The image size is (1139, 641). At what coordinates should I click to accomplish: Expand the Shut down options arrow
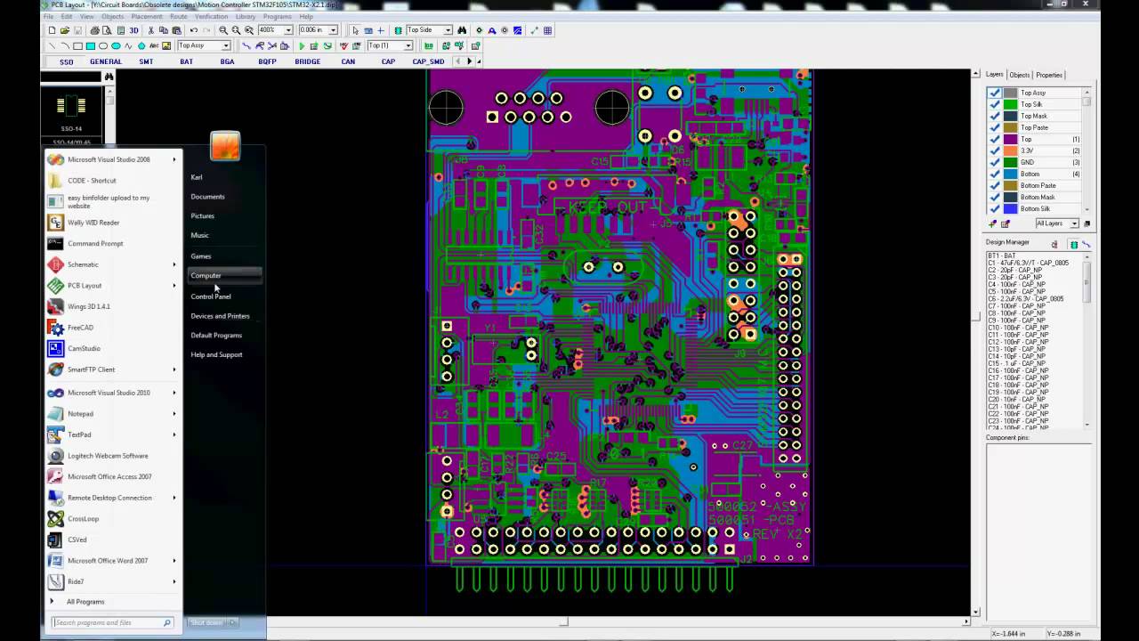pyautogui.click(x=233, y=622)
